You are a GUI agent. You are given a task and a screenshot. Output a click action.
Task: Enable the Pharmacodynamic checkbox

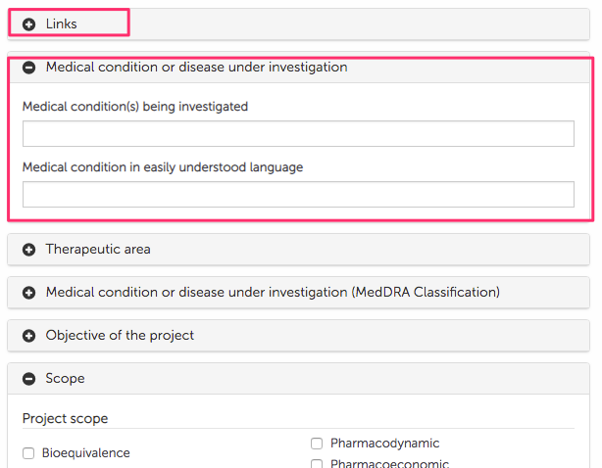pos(317,444)
